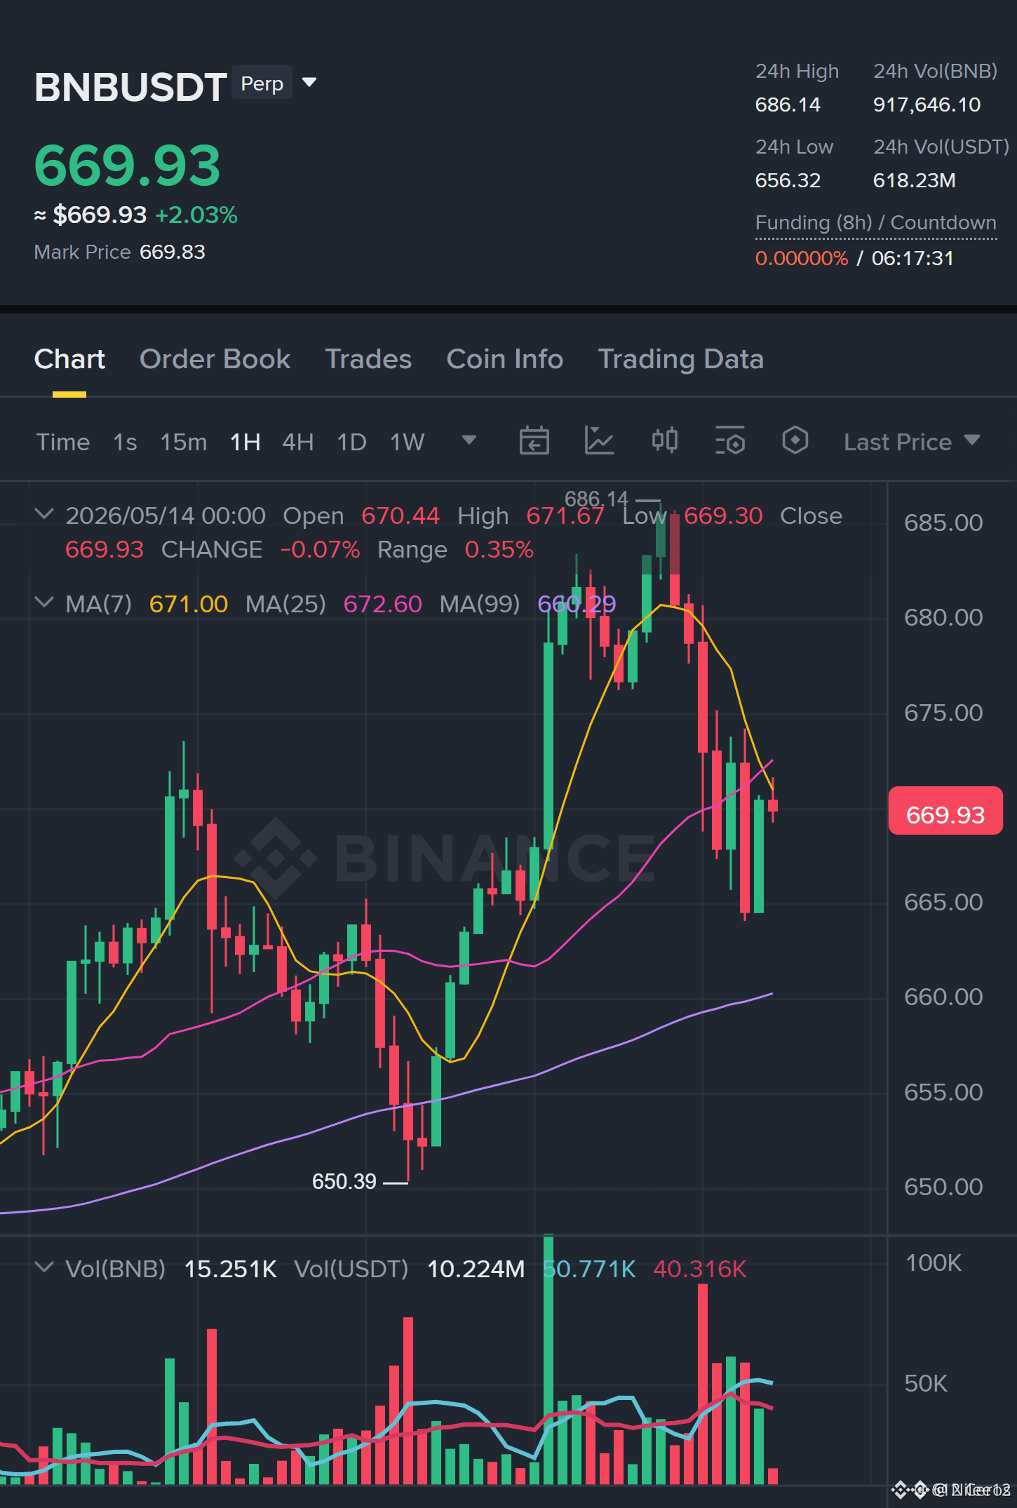Tap the Funding (8h) / Countdown label
Screen dimensions: 1017x1508
tap(875, 223)
